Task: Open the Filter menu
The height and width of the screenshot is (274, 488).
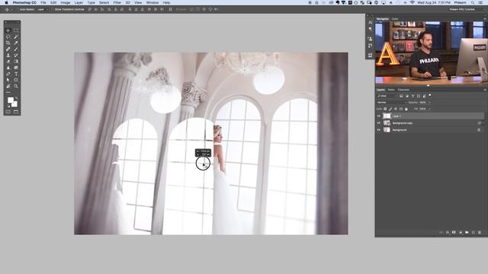Action: (x=117, y=2)
